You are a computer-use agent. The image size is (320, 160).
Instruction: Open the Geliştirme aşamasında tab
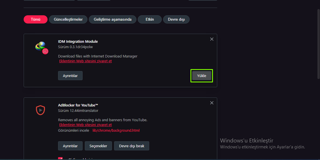click(112, 20)
